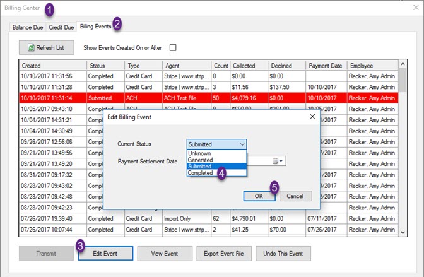The image size is (424, 277).
Task: Pick Completed from the status dropdown list
Action: (x=202, y=173)
